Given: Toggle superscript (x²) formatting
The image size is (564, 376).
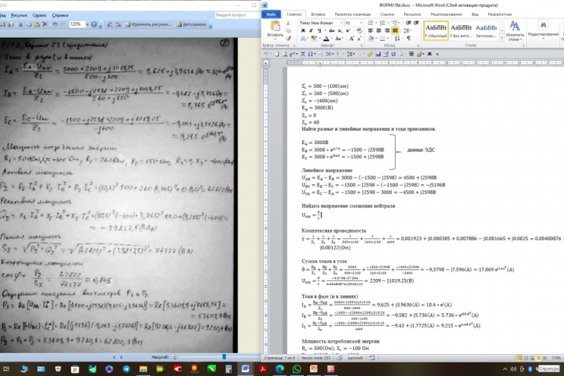Looking at the screenshot, I should click(x=348, y=31).
